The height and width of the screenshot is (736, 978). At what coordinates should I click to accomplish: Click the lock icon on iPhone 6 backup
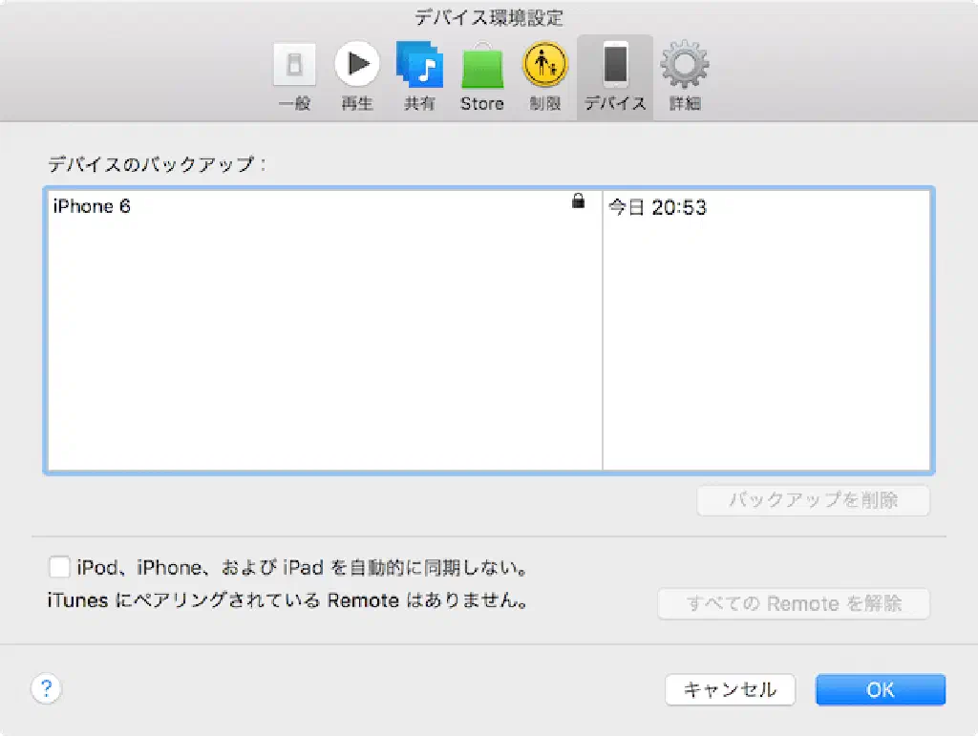pyautogui.click(x=578, y=201)
